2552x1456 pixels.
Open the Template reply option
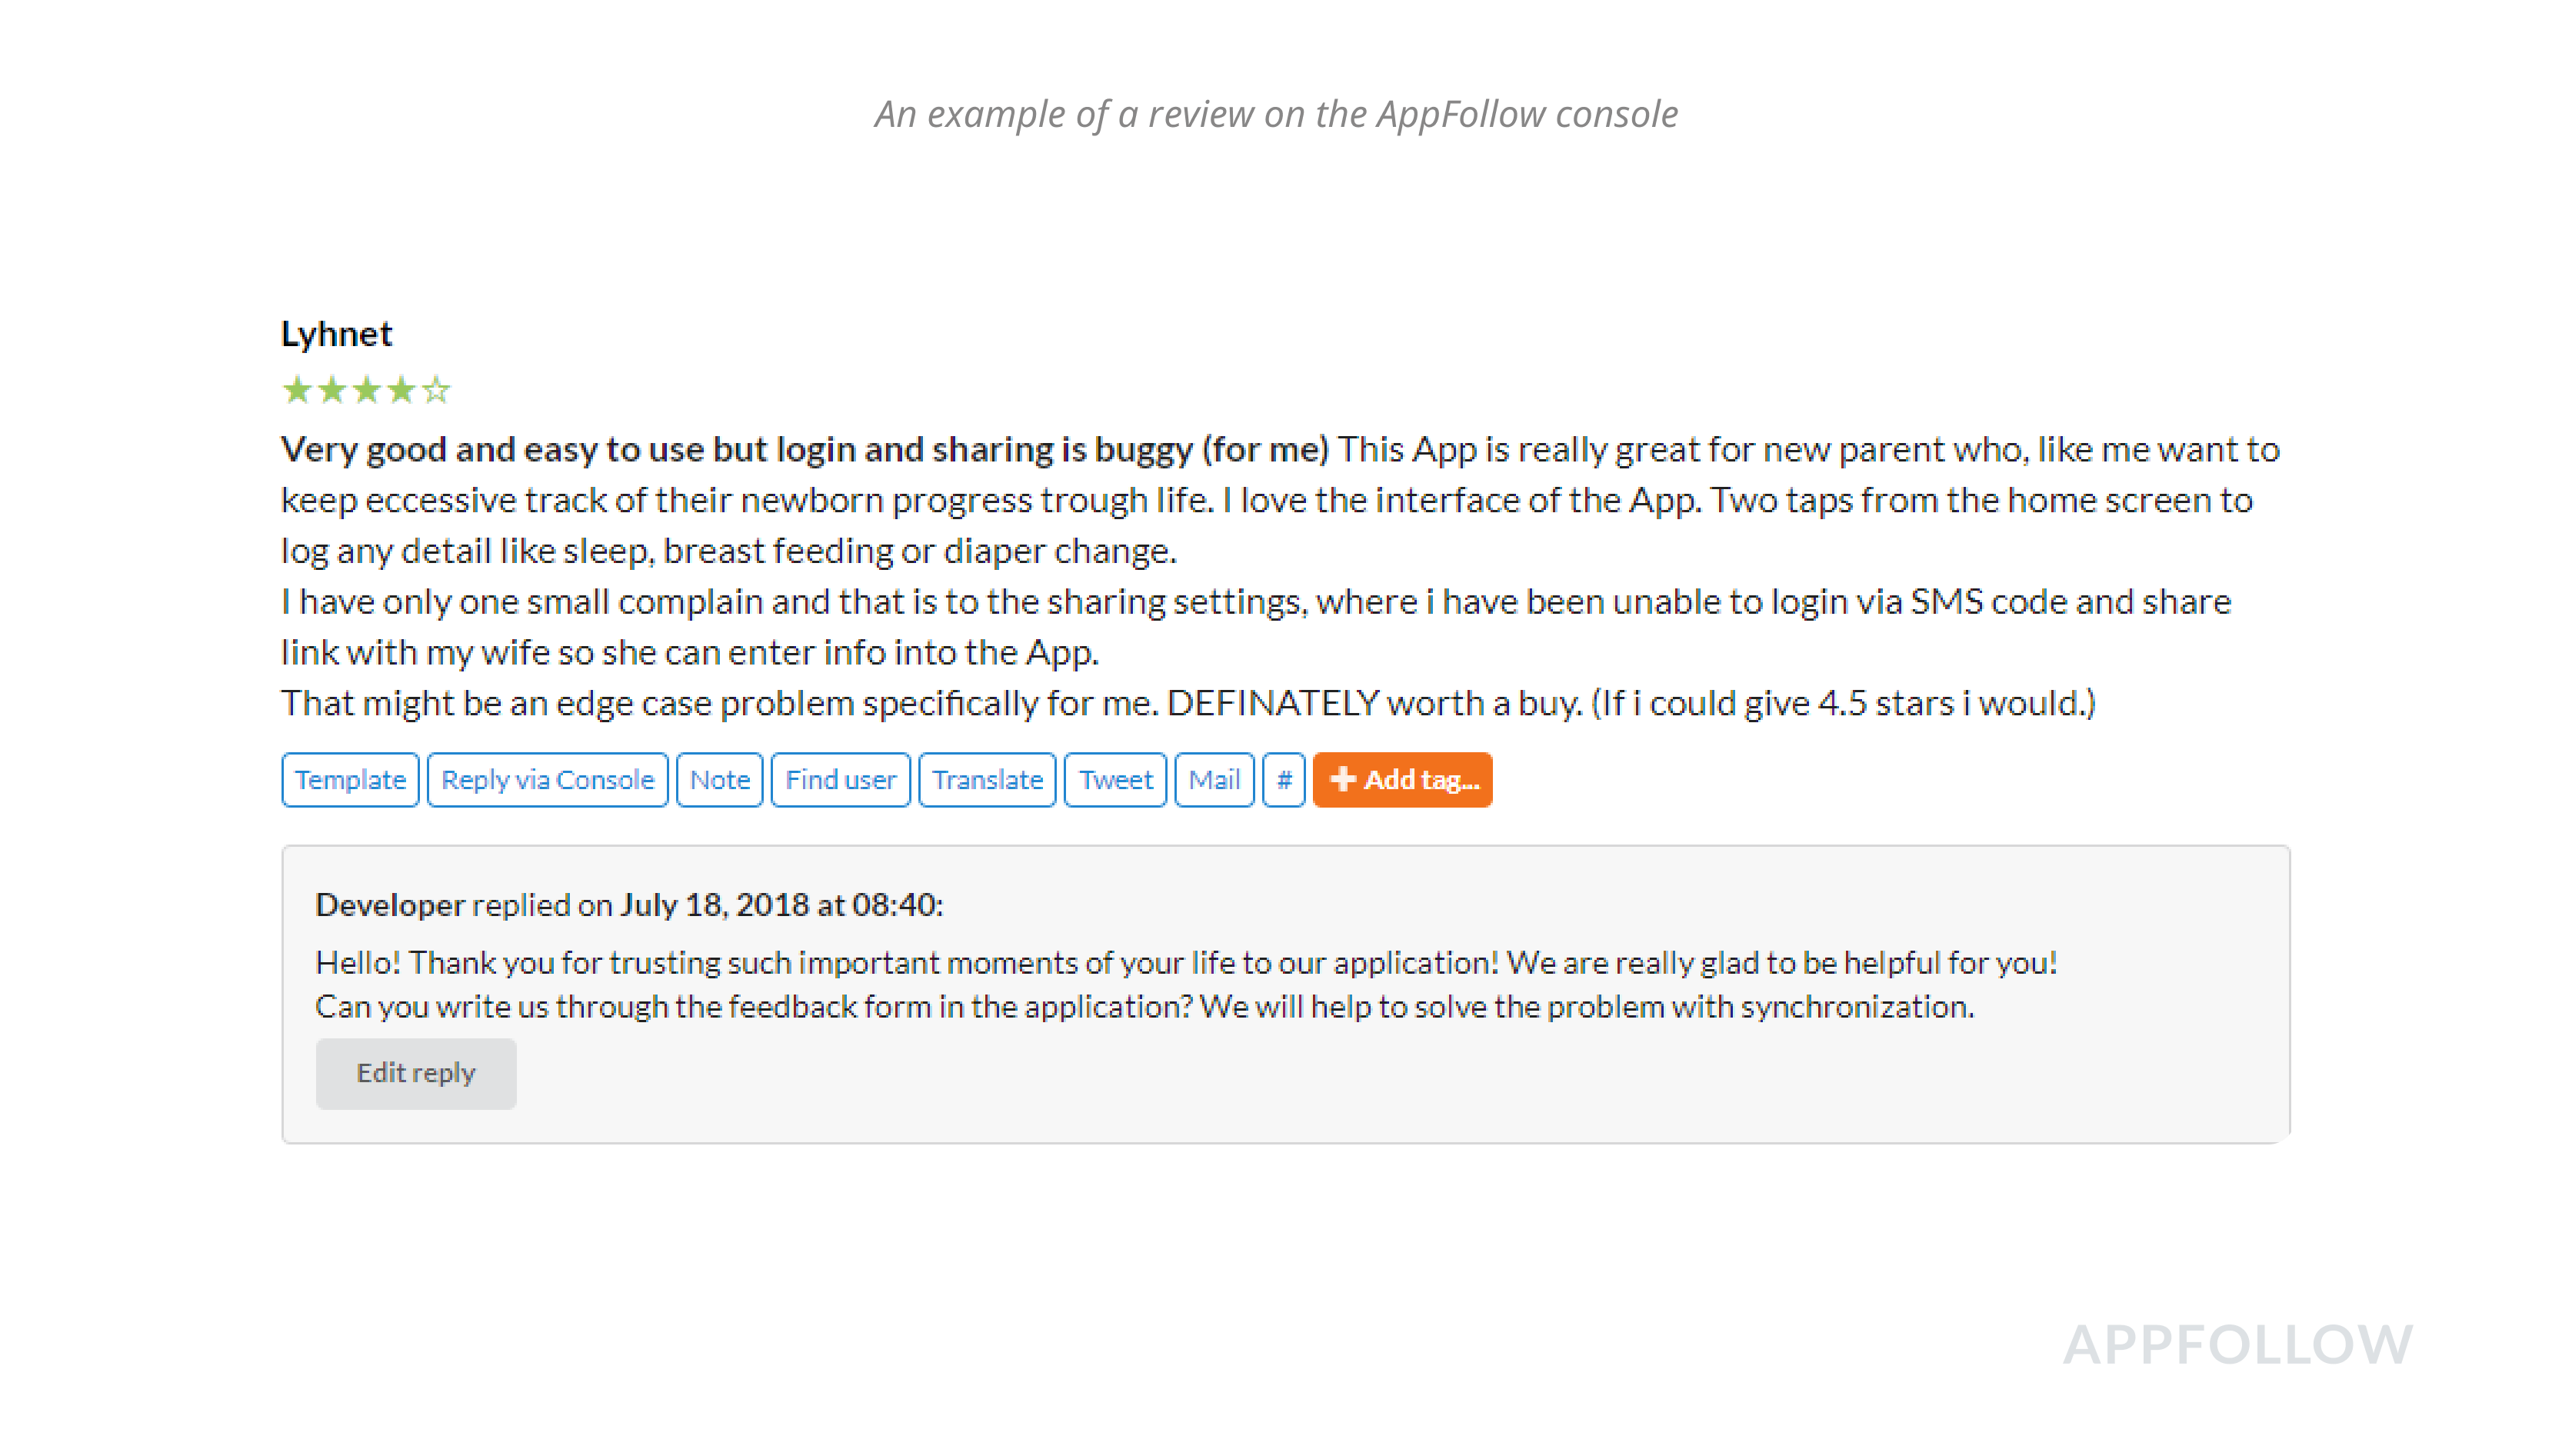click(x=350, y=780)
